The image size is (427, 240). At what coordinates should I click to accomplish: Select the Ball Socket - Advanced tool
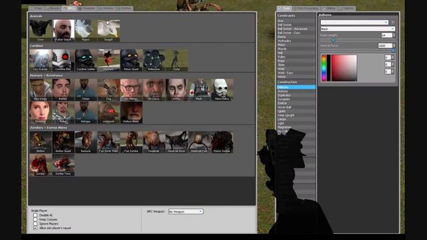[296, 29]
